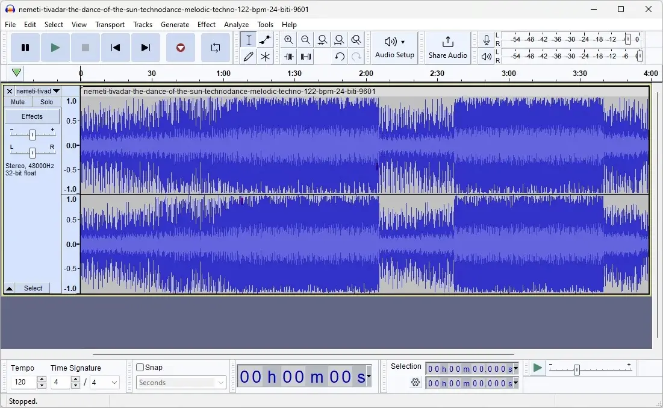Open the Selection settings gear

tap(416, 383)
